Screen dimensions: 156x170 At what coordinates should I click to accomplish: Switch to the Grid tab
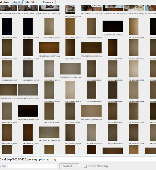point(17,2)
